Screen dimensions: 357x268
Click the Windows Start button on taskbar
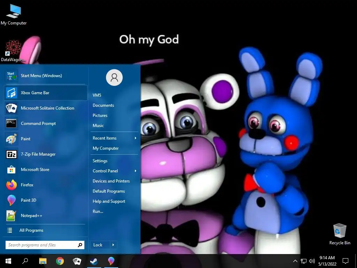click(x=8, y=261)
